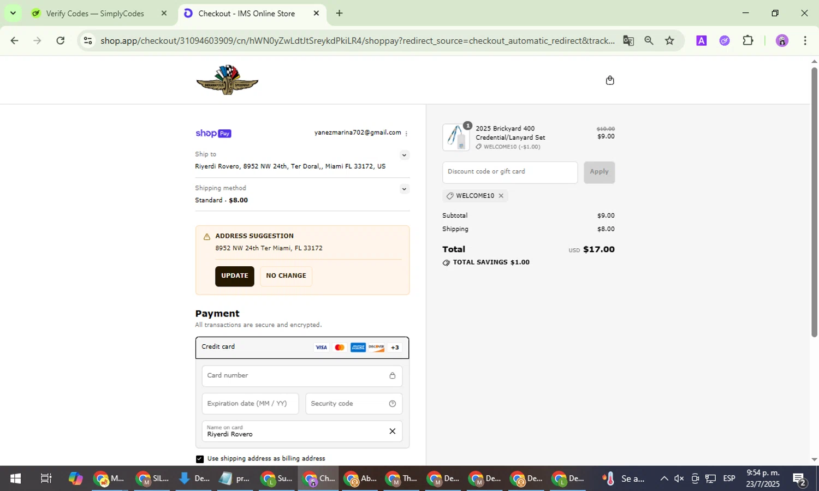The width and height of the screenshot is (819, 491).
Task: Click the UPDATE address button
Action: pyautogui.click(x=235, y=276)
